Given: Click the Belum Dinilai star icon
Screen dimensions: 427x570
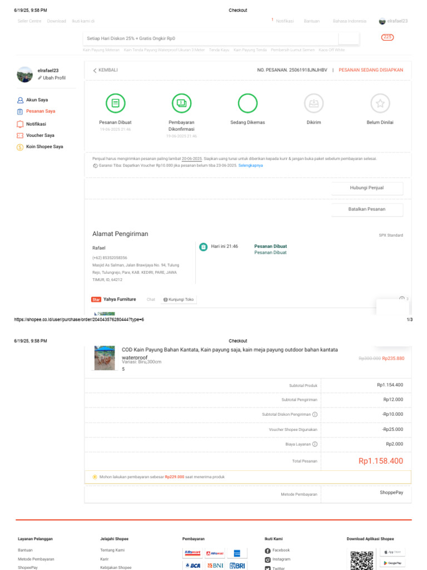Looking at the screenshot, I should pyautogui.click(x=380, y=103).
